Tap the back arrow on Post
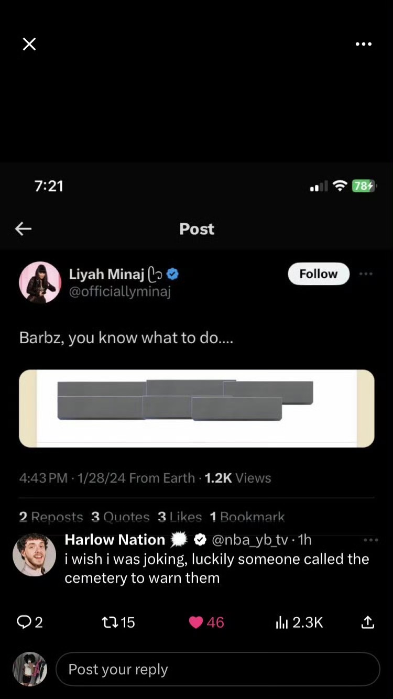 coord(24,228)
